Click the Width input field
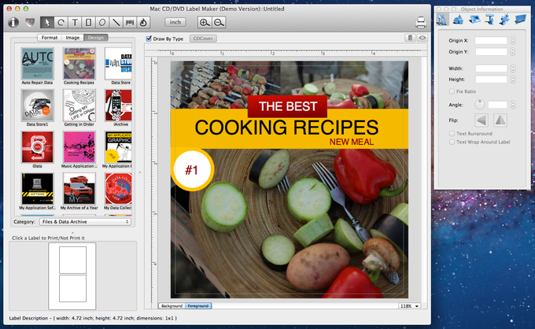Screen dimensions: 535x329 click(x=491, y=68)
